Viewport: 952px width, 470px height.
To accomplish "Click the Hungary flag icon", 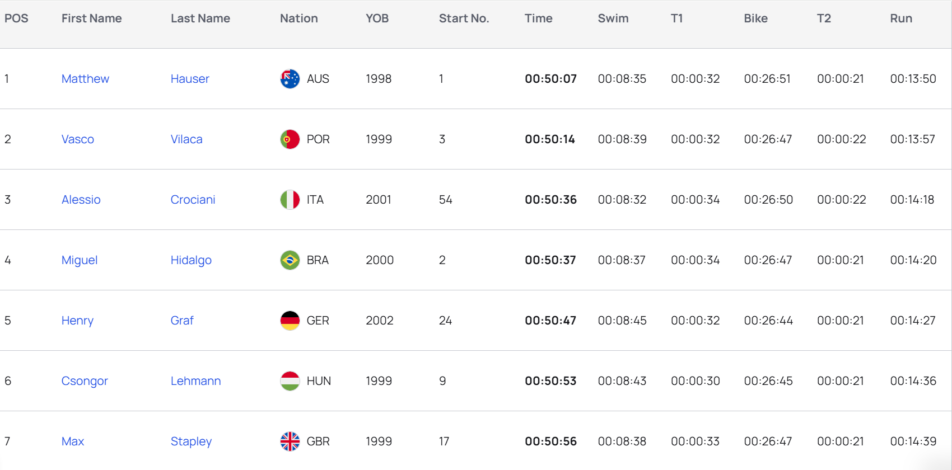I will 290,381.
